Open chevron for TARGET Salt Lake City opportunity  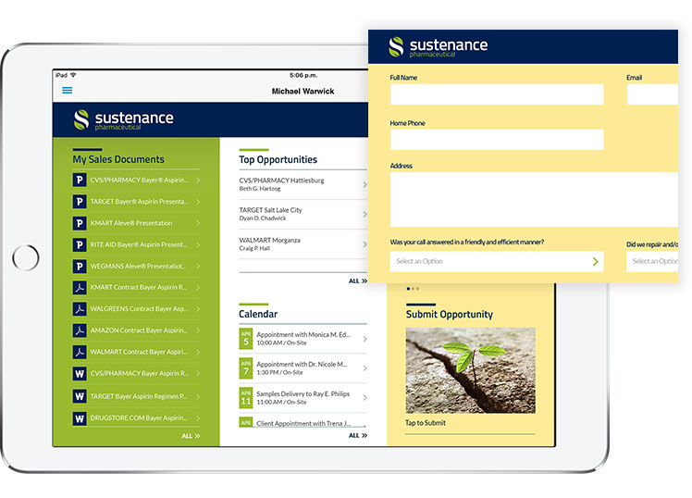point(365,214)
